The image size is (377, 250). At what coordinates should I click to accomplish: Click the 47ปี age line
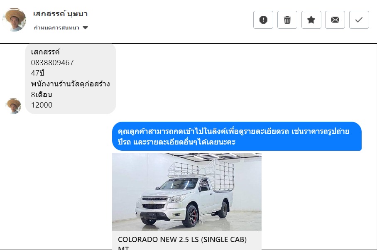37,73
